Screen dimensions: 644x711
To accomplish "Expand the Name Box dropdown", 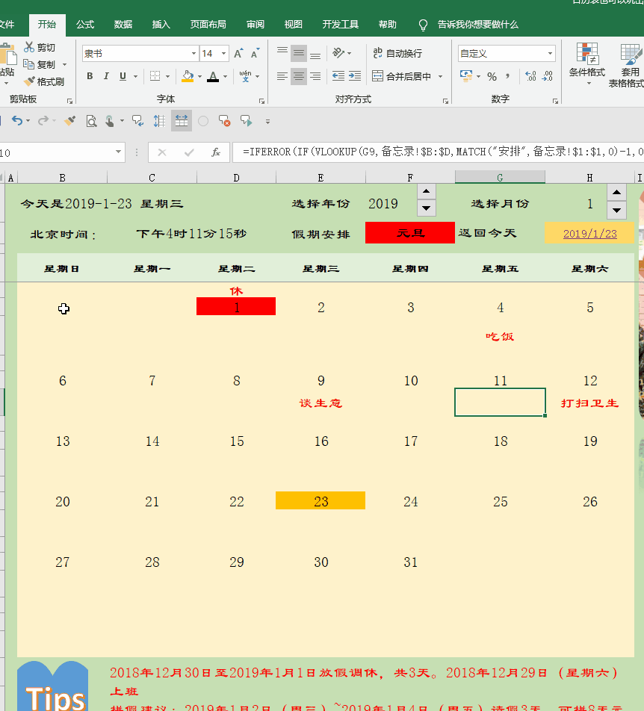I will click(x=118, y=152).
